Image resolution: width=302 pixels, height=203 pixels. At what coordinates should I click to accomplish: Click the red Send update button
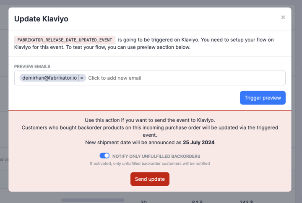[150, 179]
